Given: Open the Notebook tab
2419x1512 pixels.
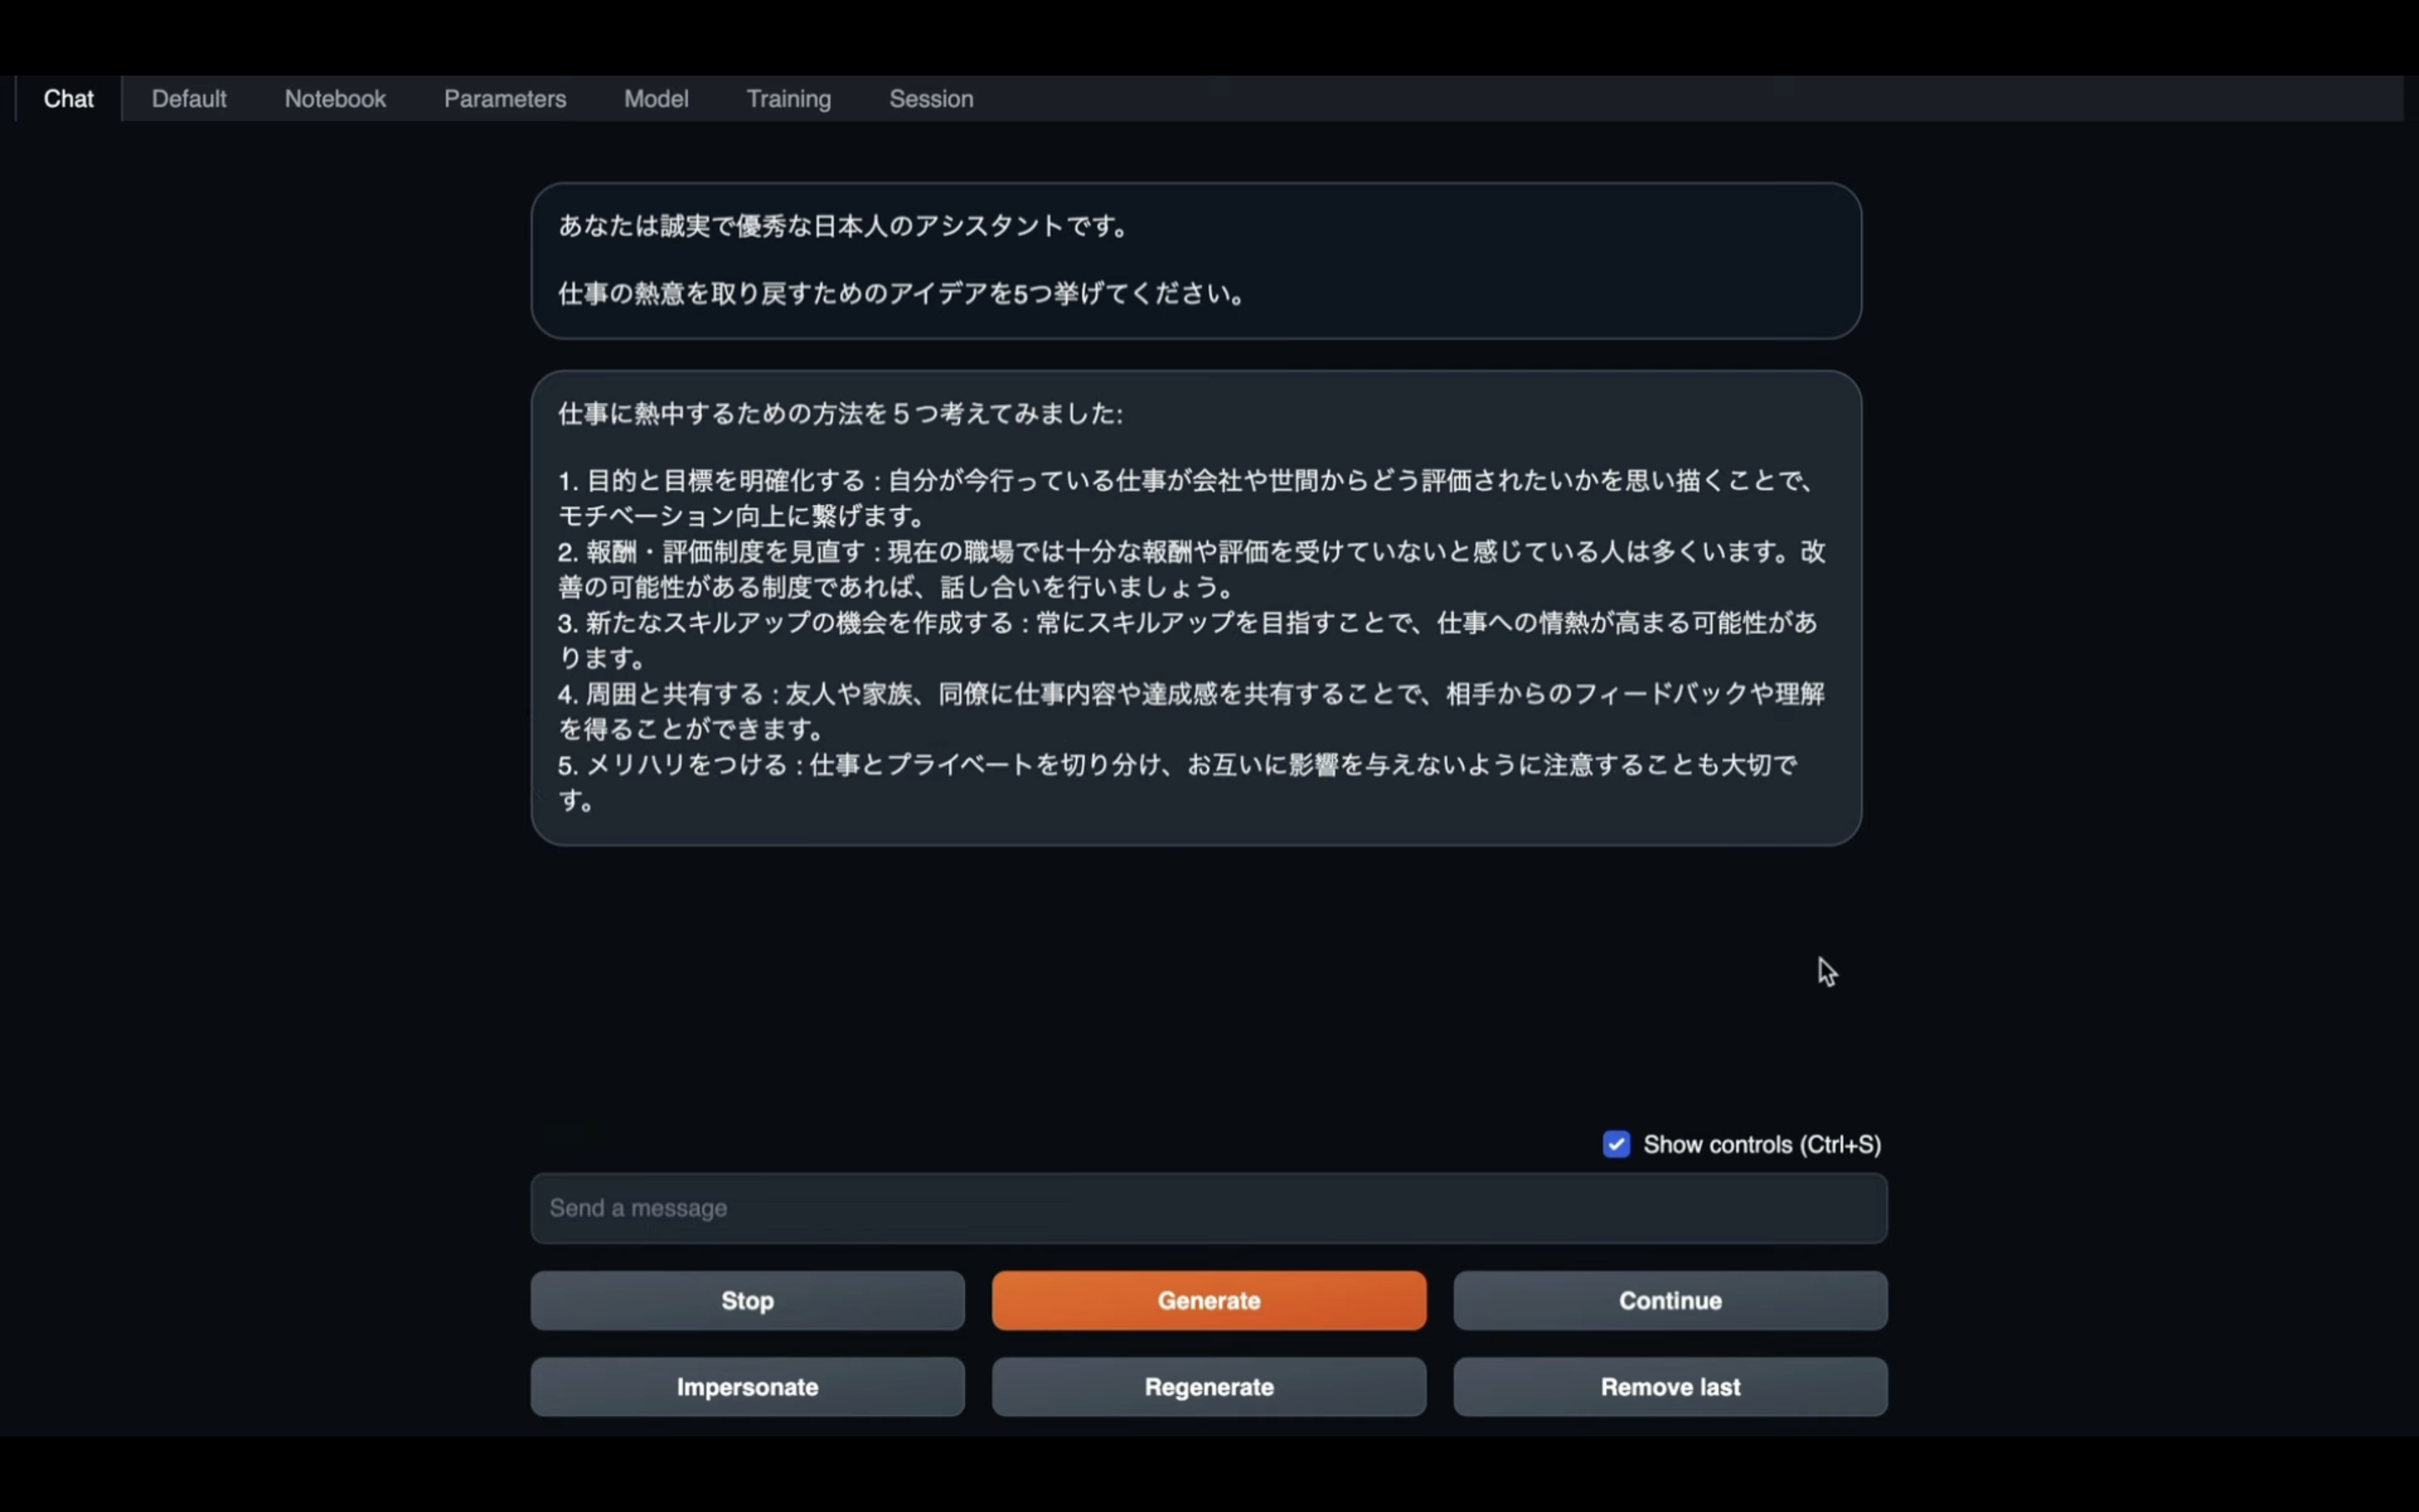Looking at the screenshot, I should 335,99.
